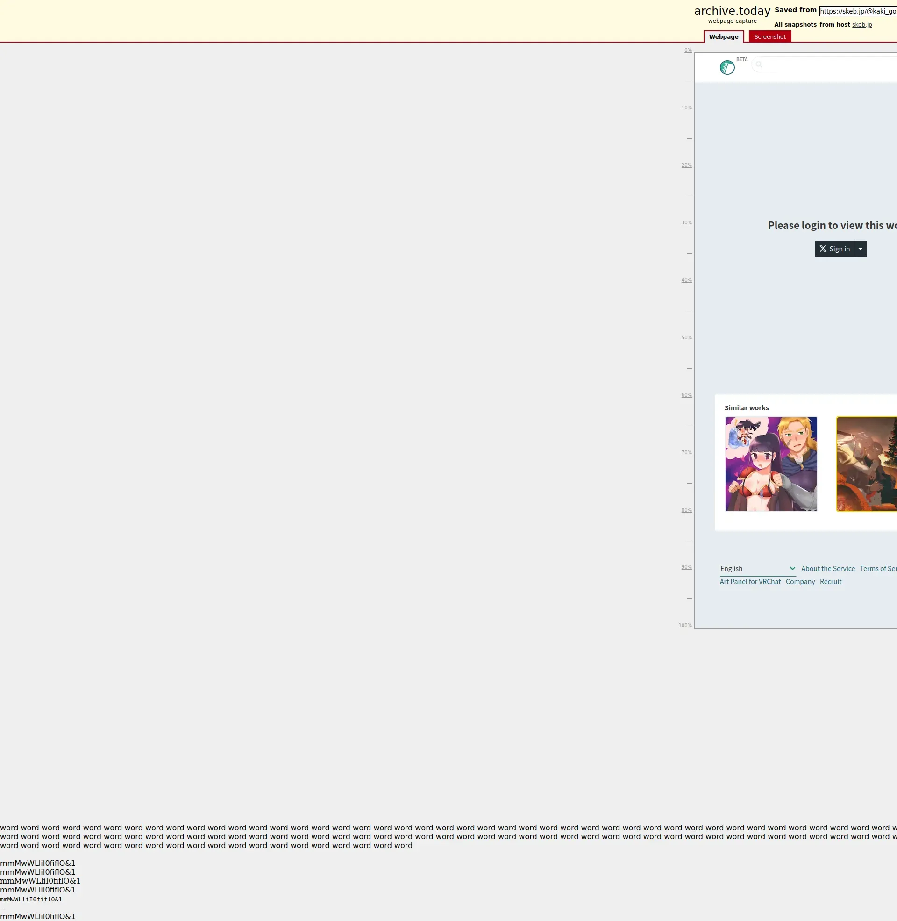Viewport: 897px width, 921px height.
Task: Click the saved-from URL field
Action: click(x=857, y=11)
